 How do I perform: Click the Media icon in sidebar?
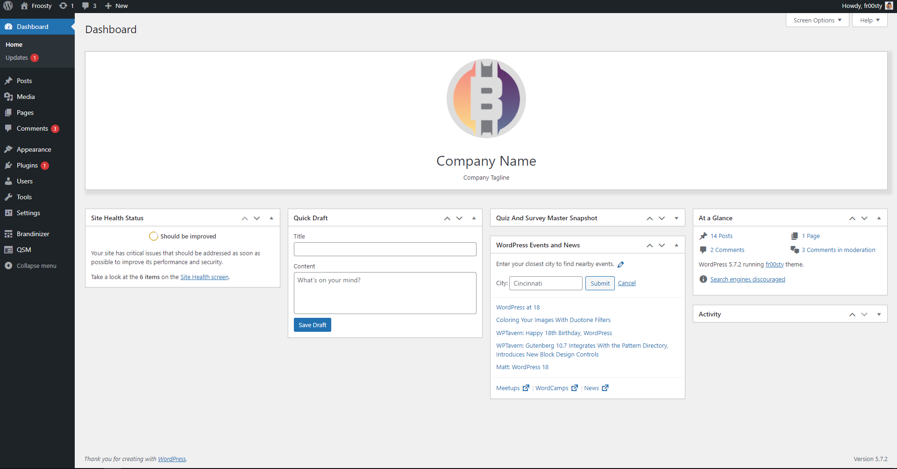tap(8, 97)
